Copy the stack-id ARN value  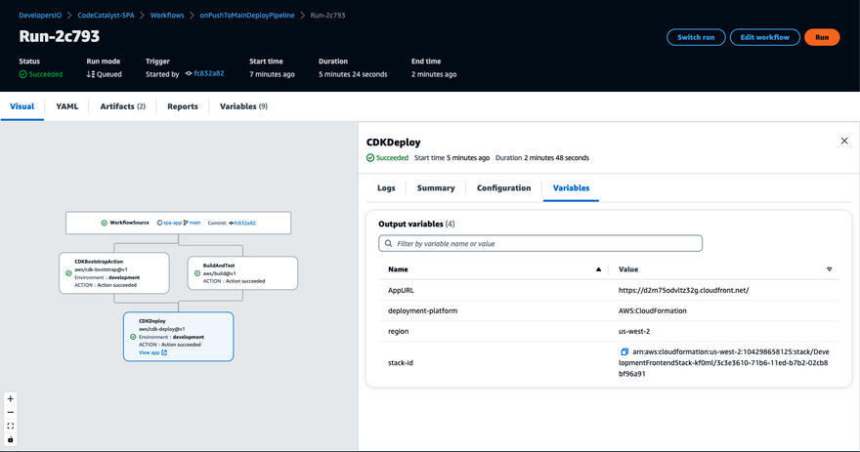point(624,352)
